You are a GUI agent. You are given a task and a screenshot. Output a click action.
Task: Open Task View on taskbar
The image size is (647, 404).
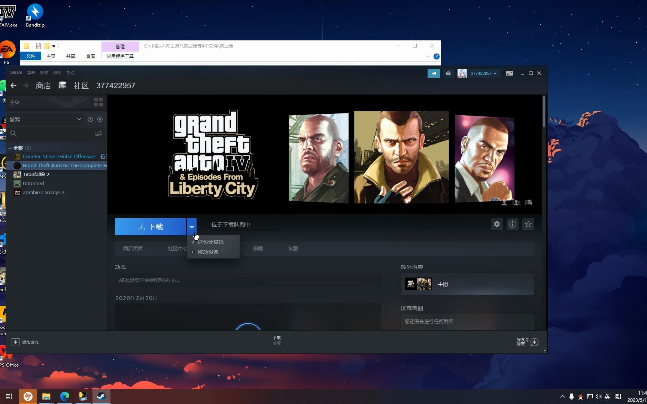point(9,397)
